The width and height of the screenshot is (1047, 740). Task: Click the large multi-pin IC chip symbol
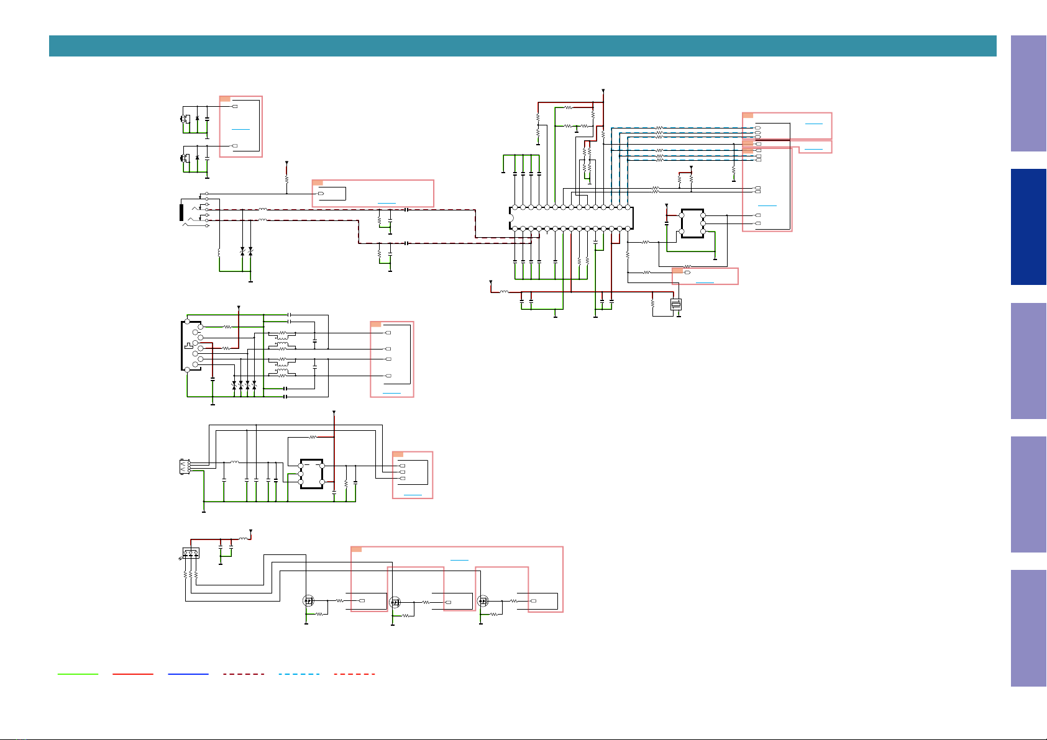click(571, 218)
